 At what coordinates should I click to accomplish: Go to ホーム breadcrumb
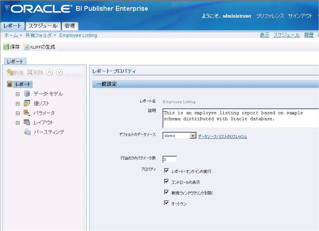(x=11, y=35)
